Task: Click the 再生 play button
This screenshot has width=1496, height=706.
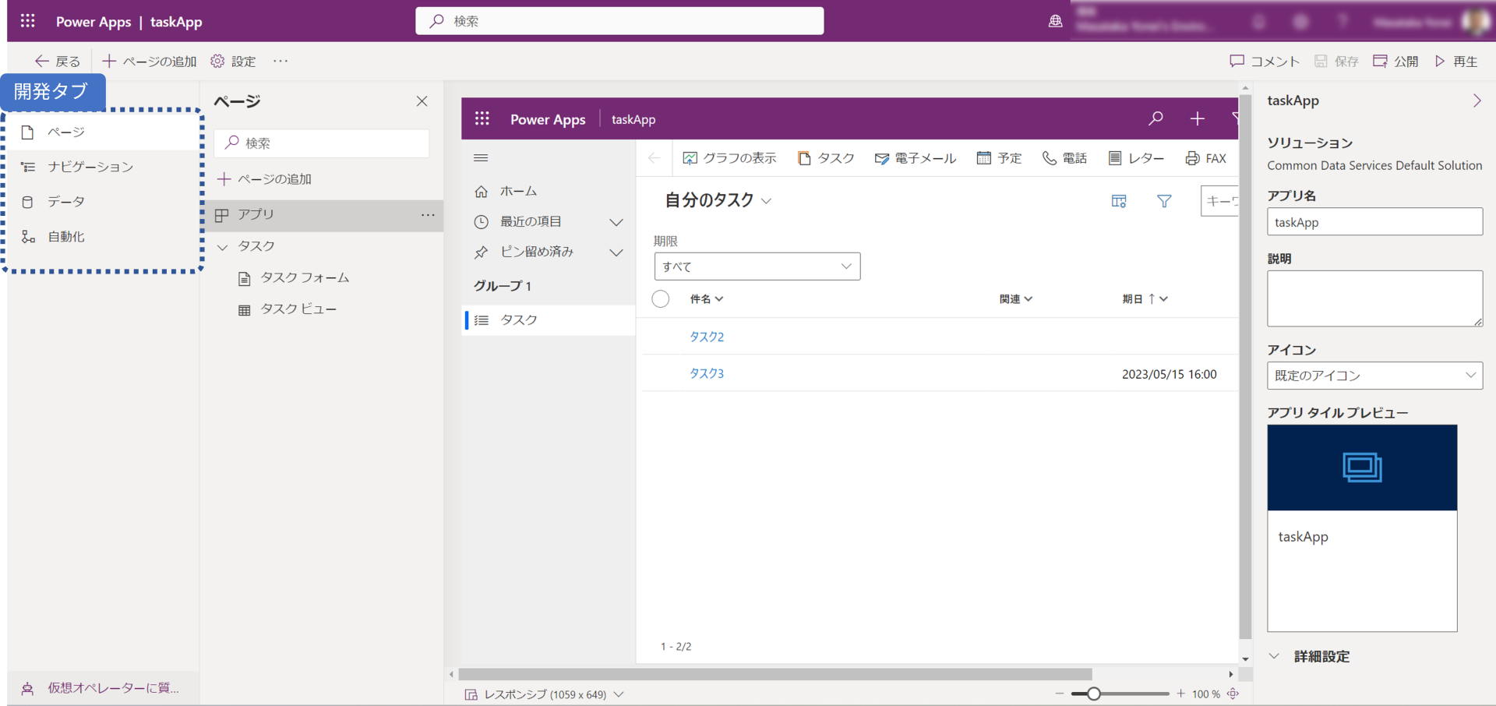Action: point(1456,61)
